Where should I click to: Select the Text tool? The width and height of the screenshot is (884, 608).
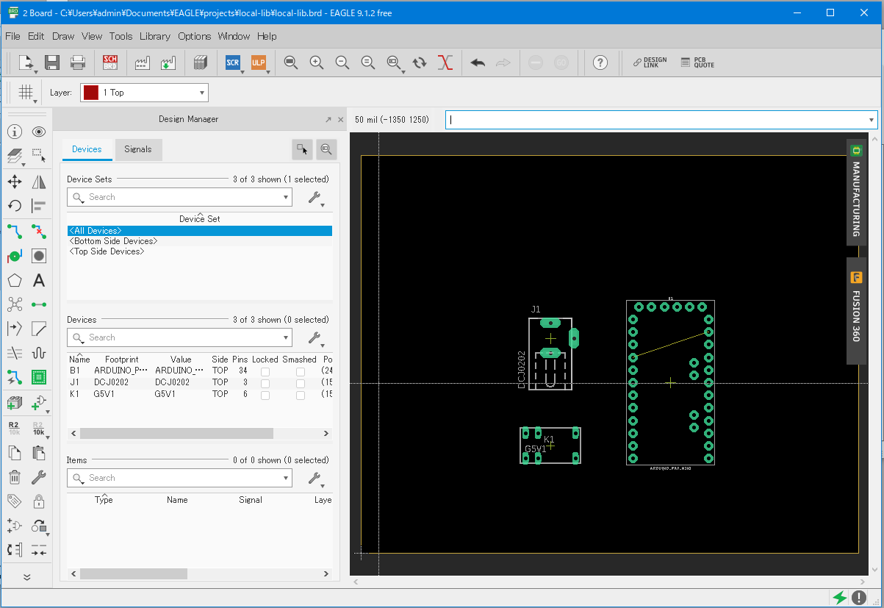click(x=39, y=280)
